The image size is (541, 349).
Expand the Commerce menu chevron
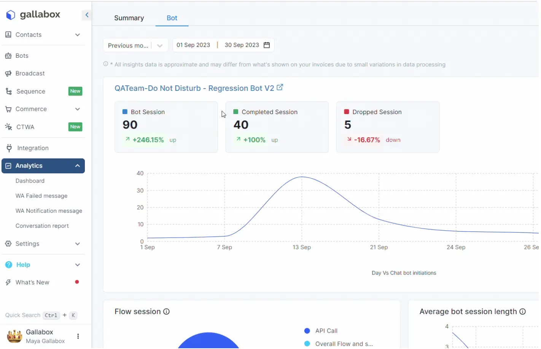point(78,109)
